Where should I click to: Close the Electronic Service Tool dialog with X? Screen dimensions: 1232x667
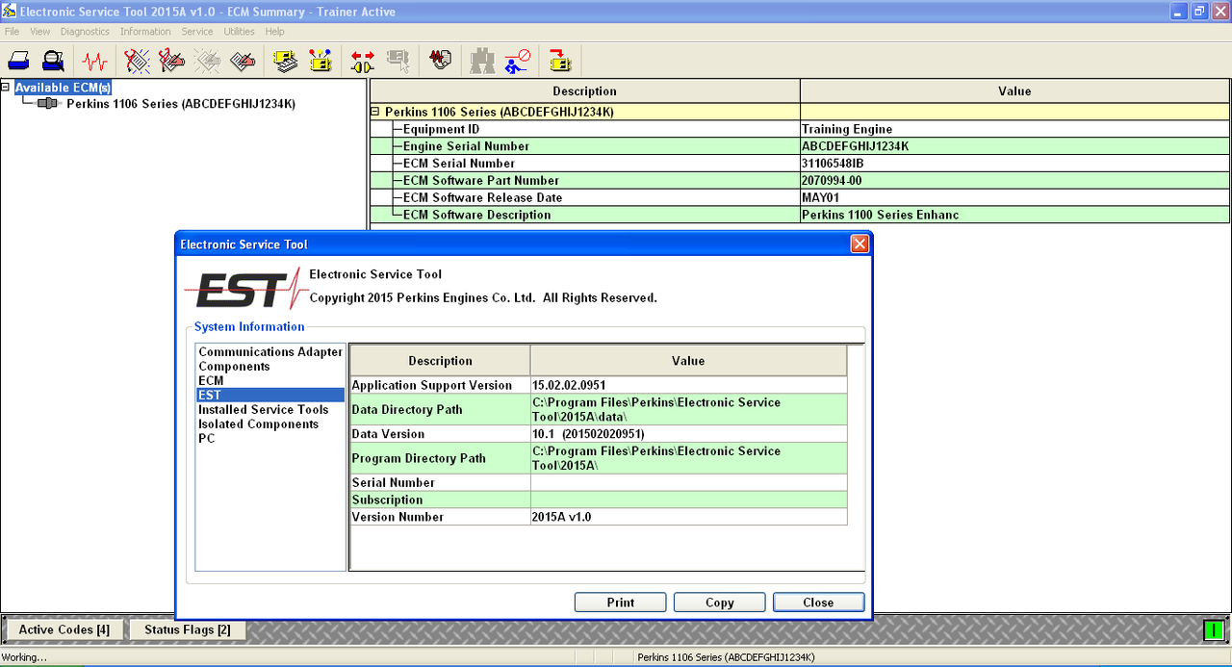[x=860, y=244]
